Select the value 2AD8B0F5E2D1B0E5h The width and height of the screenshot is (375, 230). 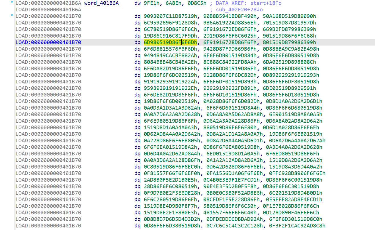[170, 180]
